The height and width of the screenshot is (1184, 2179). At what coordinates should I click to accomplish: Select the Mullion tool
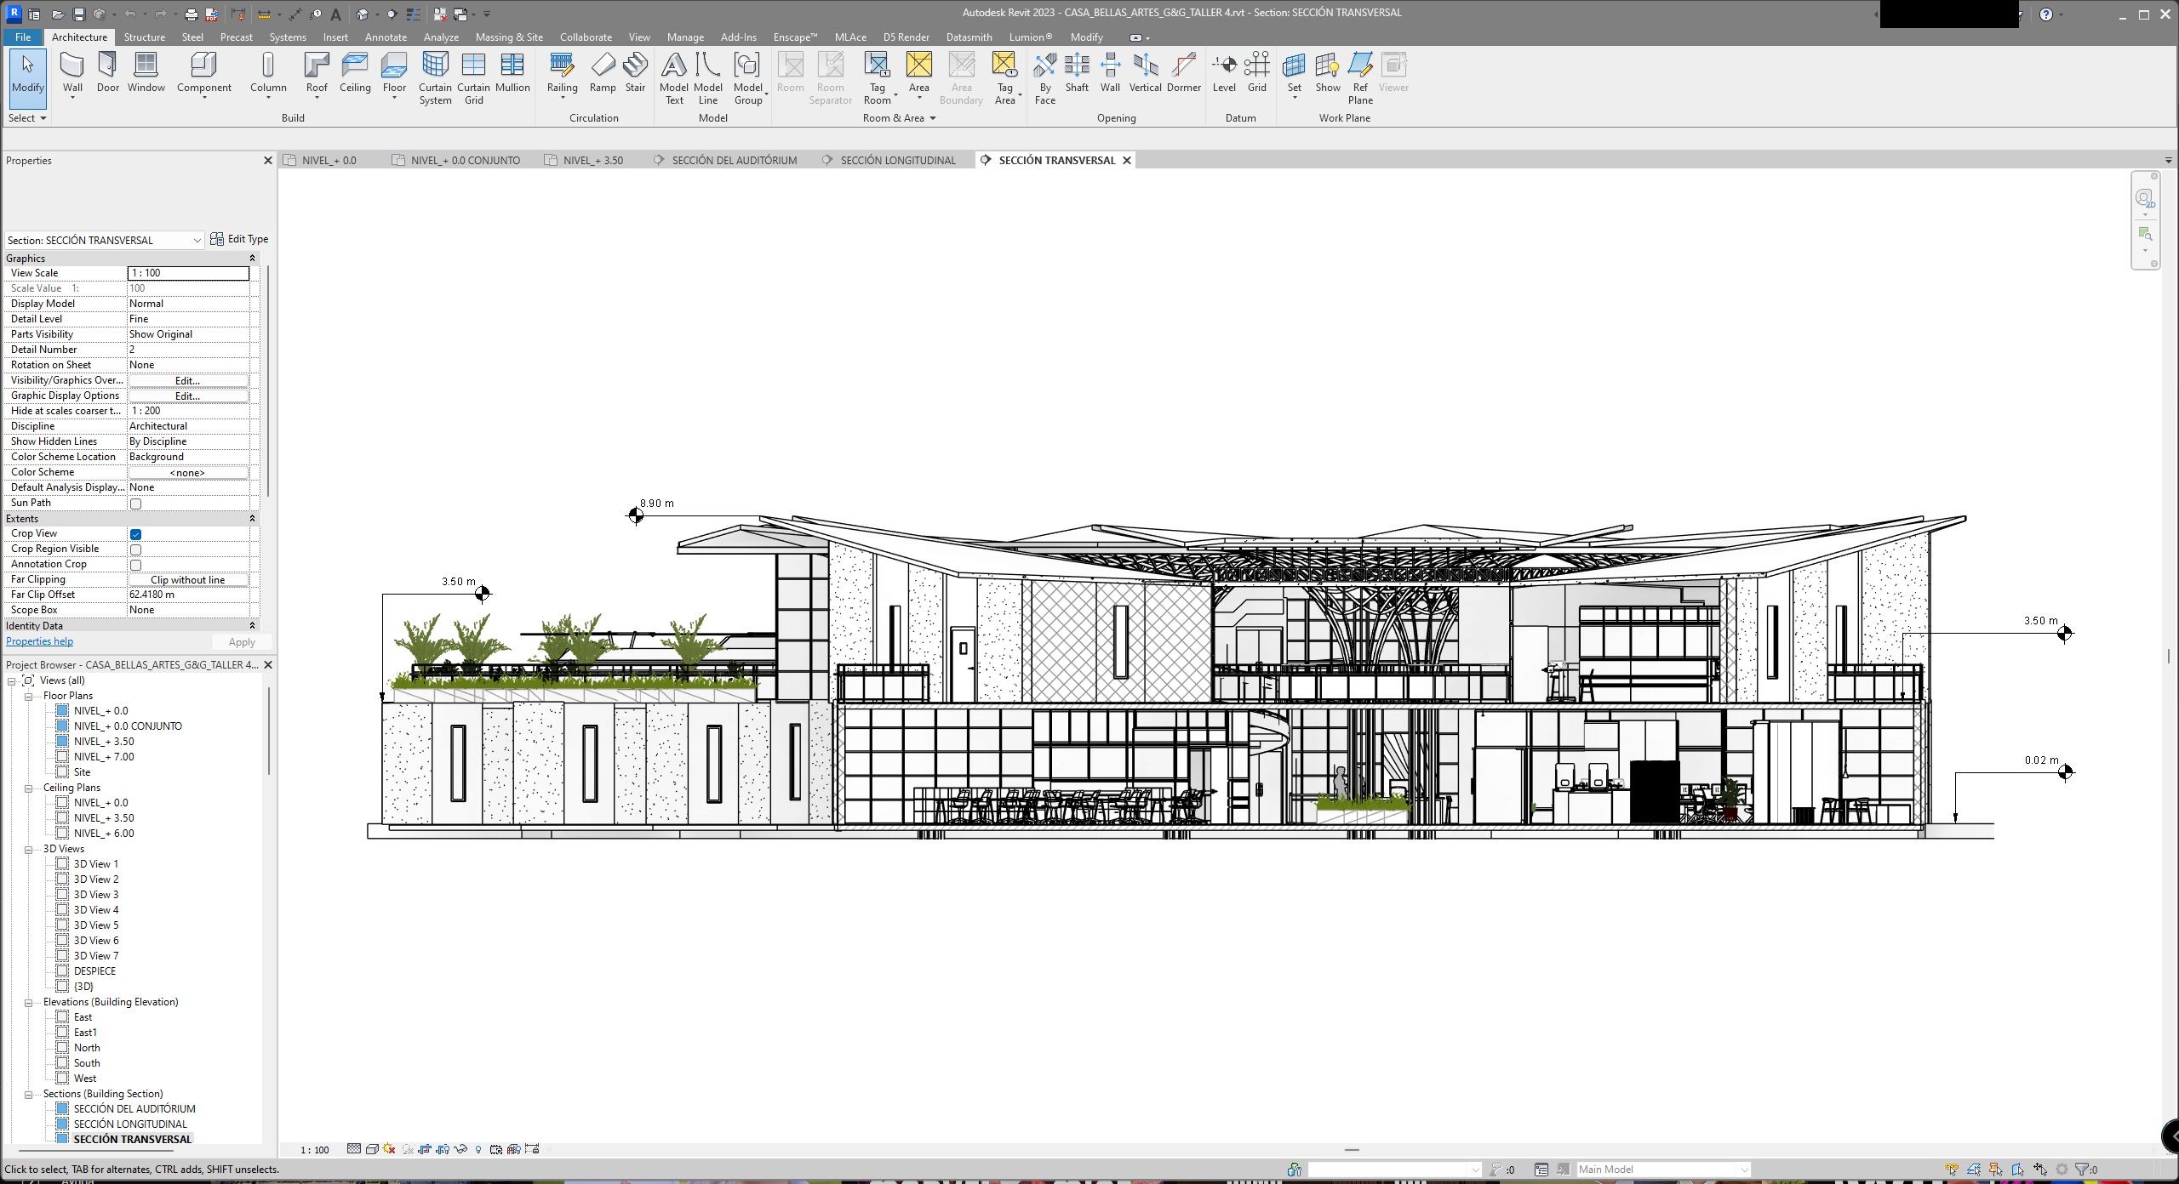tap(512, 73)
